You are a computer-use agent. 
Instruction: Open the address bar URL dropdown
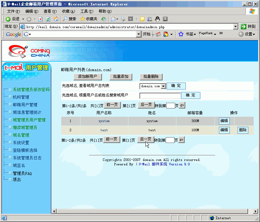pos(235,27)
